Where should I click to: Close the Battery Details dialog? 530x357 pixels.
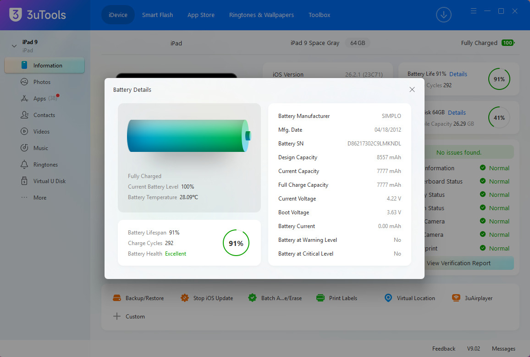[412, 89]
